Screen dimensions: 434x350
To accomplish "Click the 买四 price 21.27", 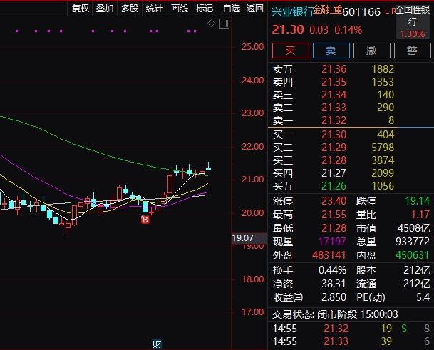I will tap(334, 173).
